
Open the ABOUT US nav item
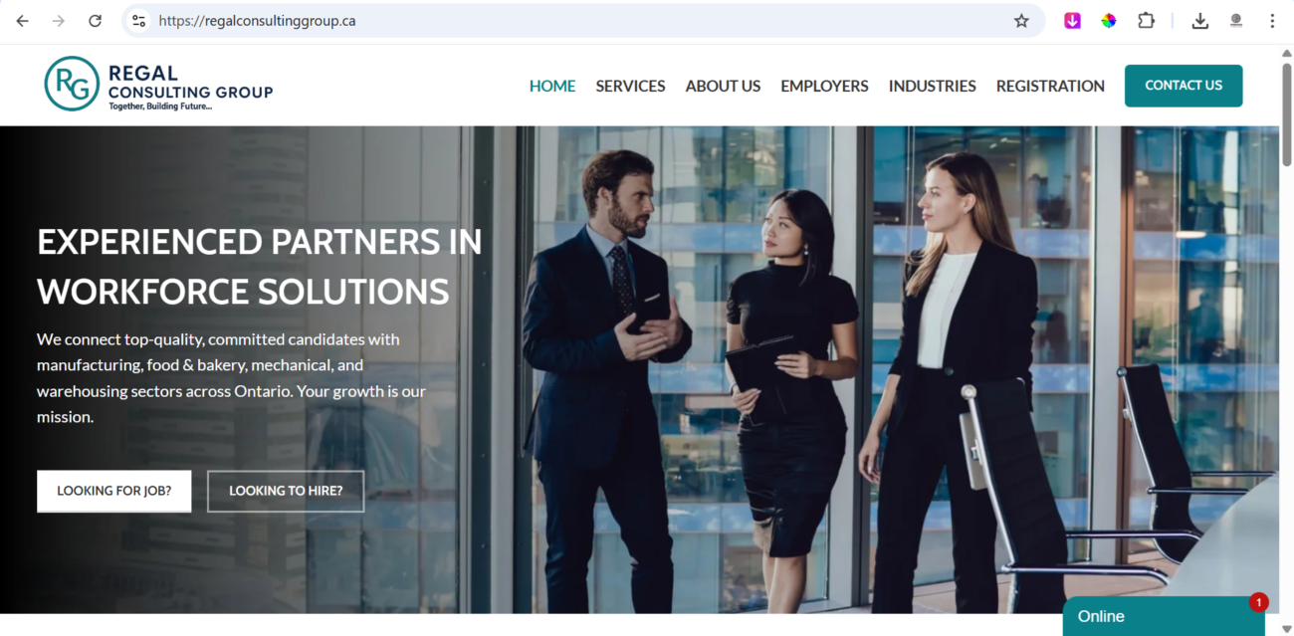(723, 86)
